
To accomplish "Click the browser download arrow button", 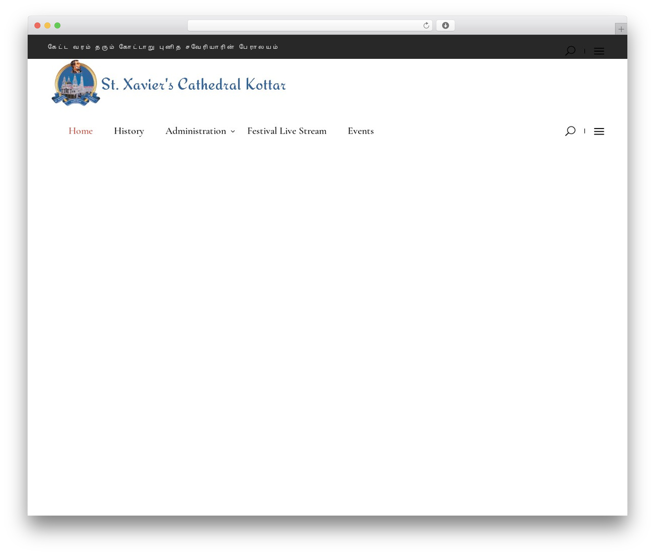I will tap(446, 26).
